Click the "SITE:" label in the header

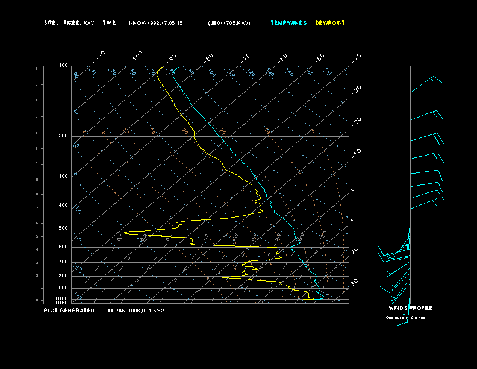tap(51, 23)
